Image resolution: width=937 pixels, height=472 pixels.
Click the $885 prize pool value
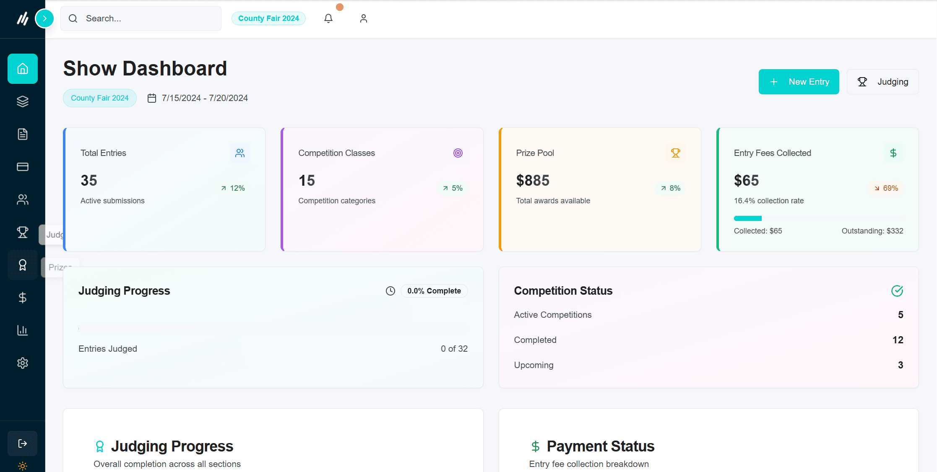click(x=533, y=181)
